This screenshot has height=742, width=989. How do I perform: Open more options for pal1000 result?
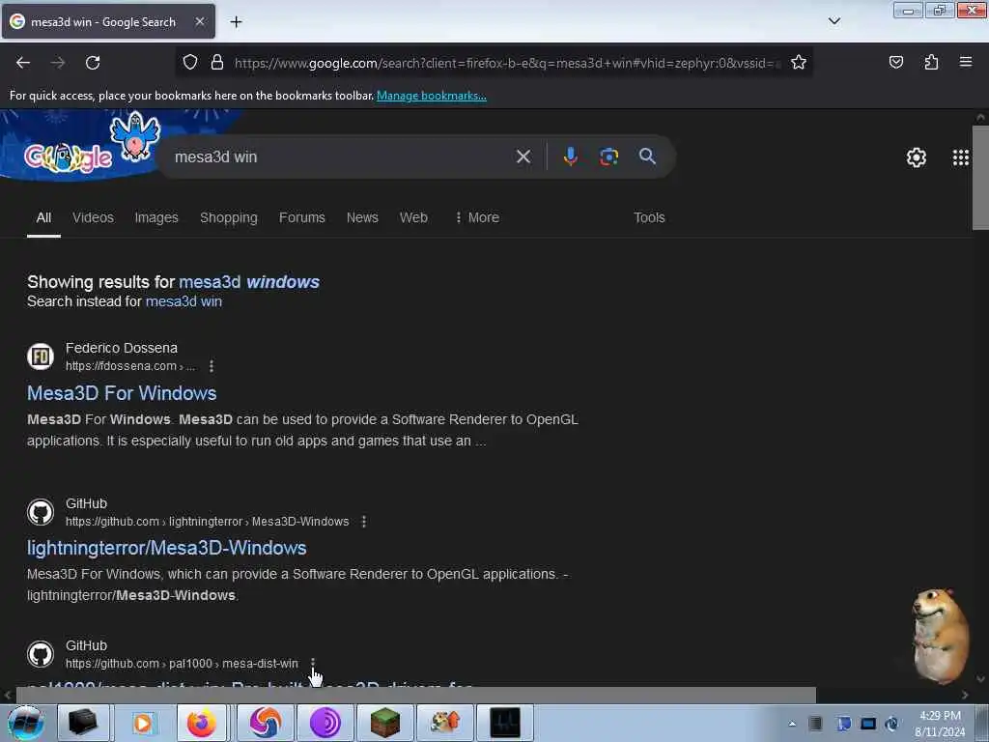312,663
